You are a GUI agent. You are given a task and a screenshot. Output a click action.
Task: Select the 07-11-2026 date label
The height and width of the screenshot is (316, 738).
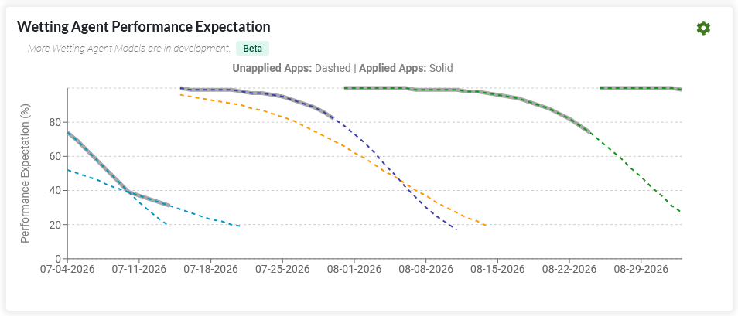[x=139, y=269]
